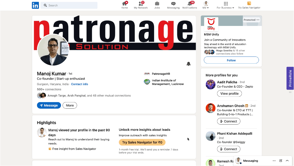Open the Messaging icon in navbar
294x166 pixels.
[x=173, y=4]
